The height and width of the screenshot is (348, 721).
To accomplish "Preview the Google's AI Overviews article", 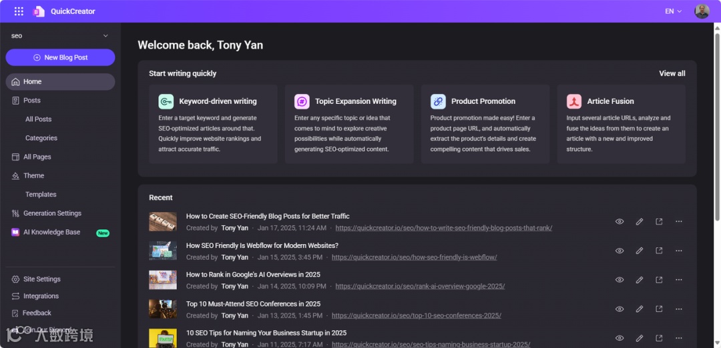I will [620, 280].
